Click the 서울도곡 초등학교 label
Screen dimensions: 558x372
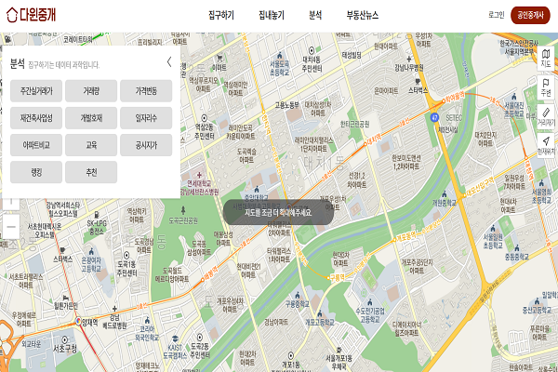pyautogui.click(x=279, y=68)
